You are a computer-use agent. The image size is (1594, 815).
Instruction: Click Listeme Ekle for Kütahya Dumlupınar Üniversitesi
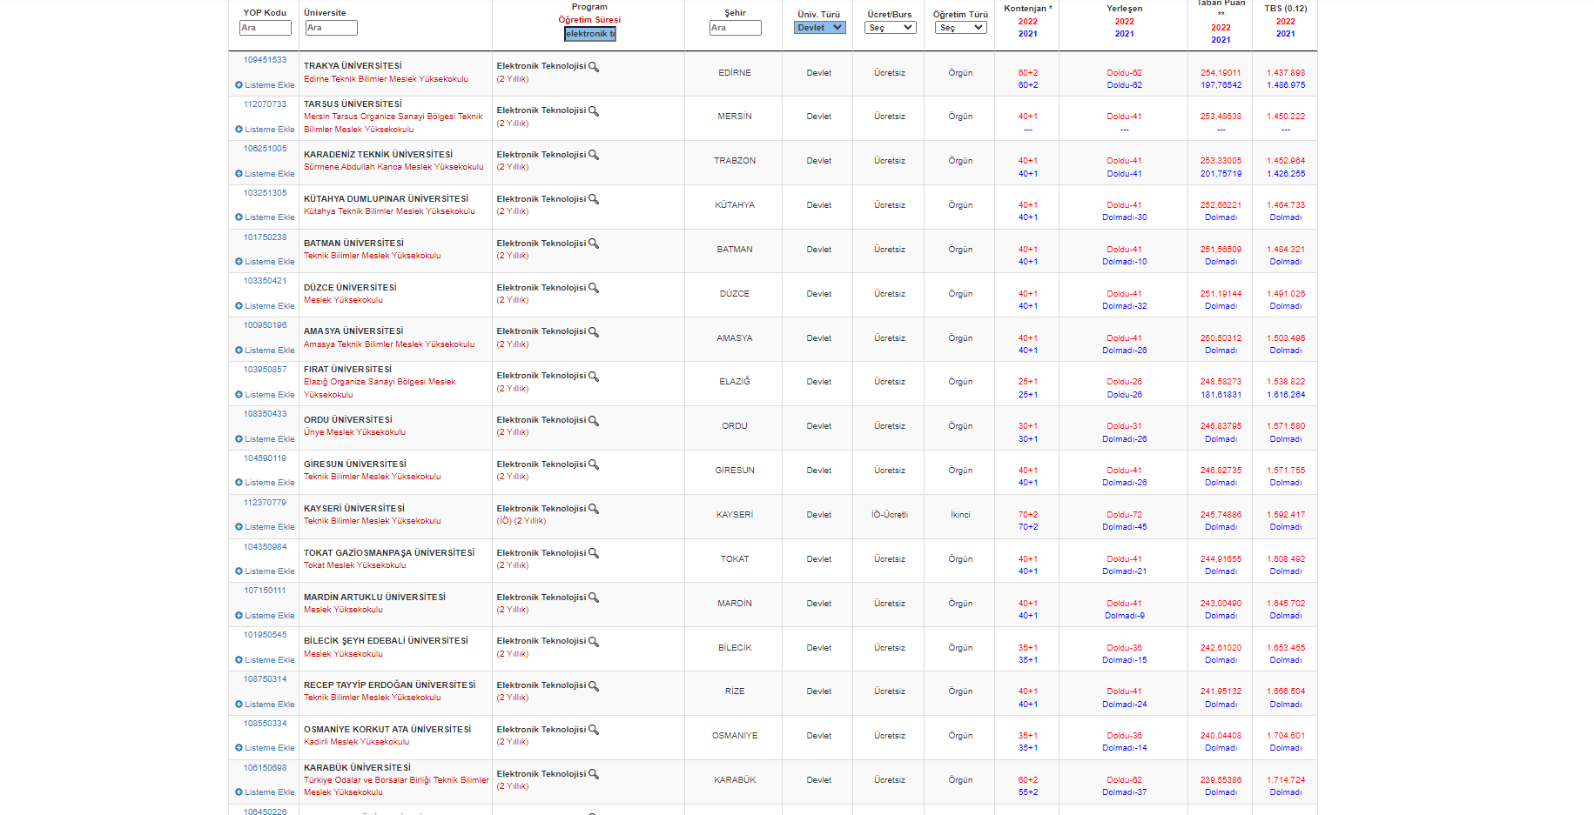(x=265, y=217)
